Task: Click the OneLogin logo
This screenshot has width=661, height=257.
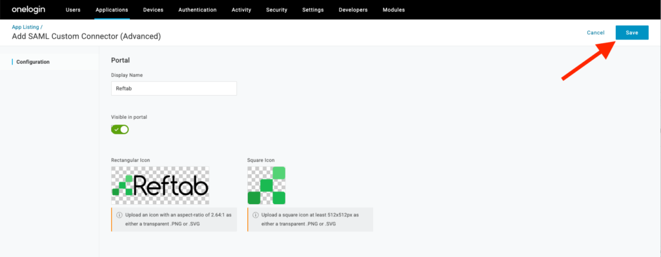Action: (28, 10)
